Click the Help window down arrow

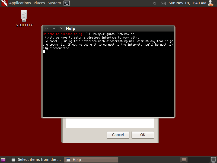pos(54,29)
